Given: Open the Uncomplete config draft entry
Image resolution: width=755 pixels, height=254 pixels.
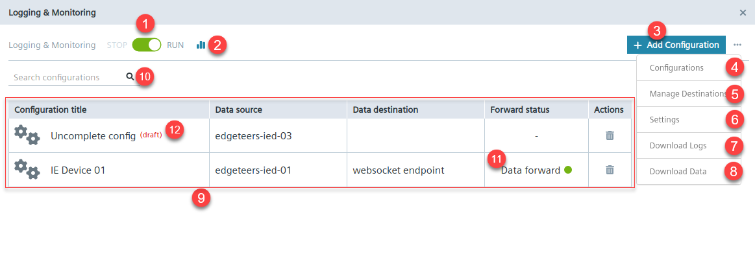Looking at the screenshot, I should tap(93, 136).
